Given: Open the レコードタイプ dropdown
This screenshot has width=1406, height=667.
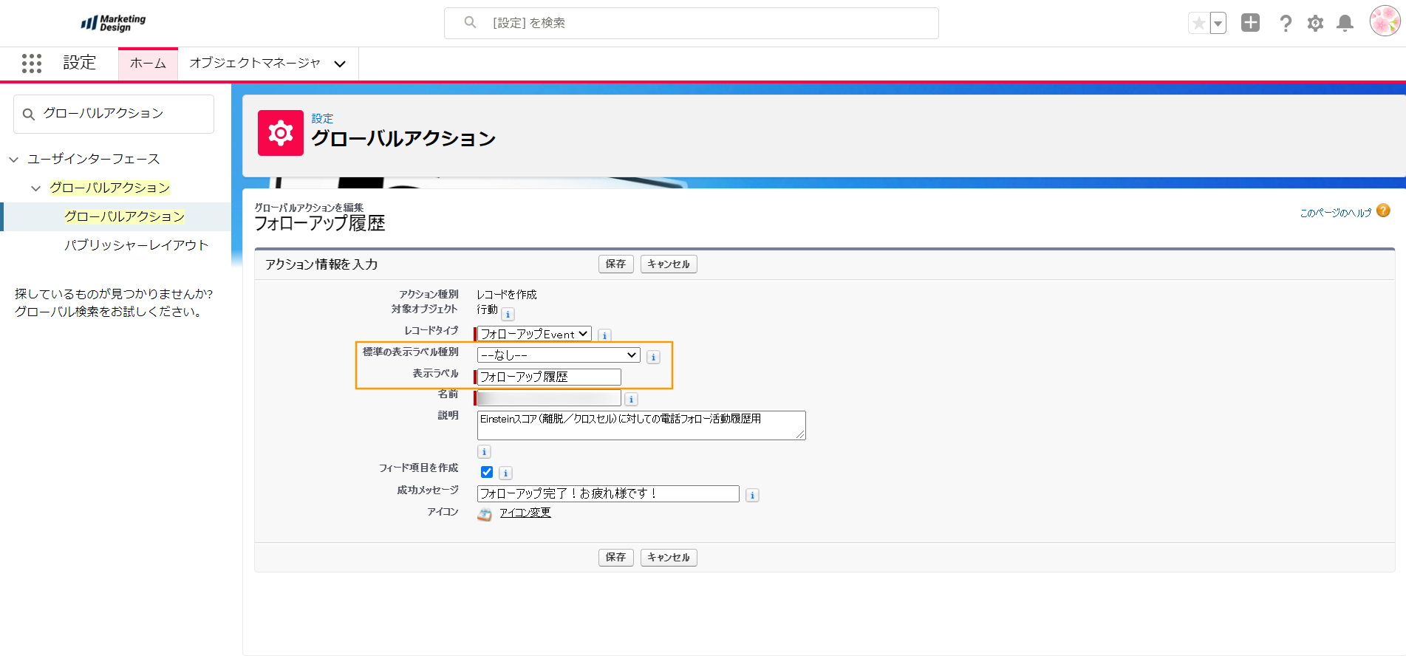Looking at the screenshot, I should (x=534, y=334).
